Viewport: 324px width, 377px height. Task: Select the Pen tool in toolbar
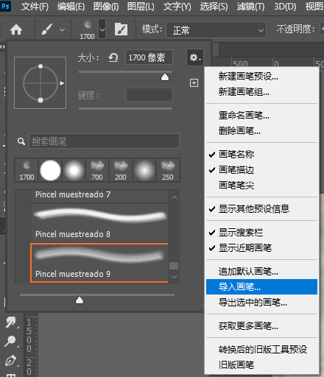click(x=10, y=361)
